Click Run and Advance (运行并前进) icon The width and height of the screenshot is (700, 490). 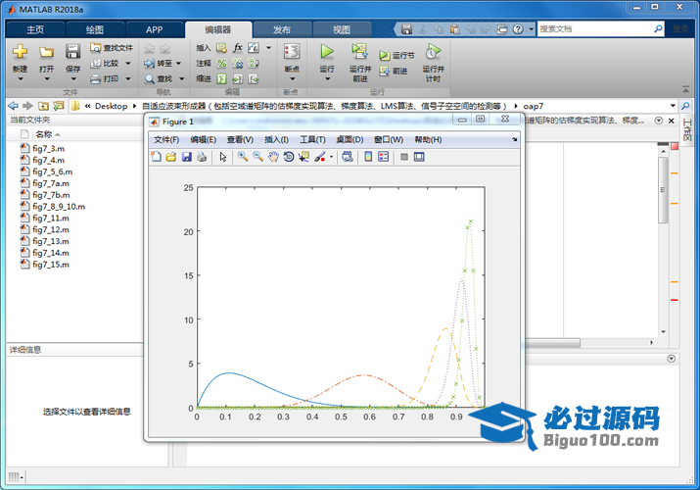[360, 52]
